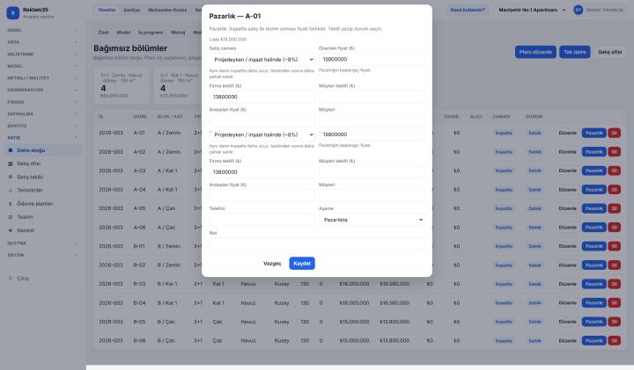Click the Telefon input field
The width and height of the screenshot is (634, 370).
262,220
